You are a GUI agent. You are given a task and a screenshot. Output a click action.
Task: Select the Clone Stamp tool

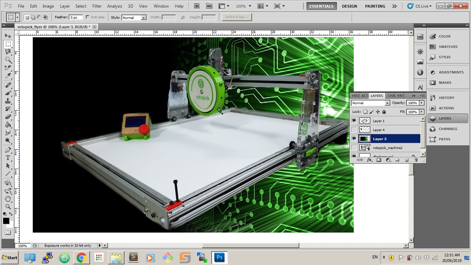pyautogui.click(x=8, y=100)
